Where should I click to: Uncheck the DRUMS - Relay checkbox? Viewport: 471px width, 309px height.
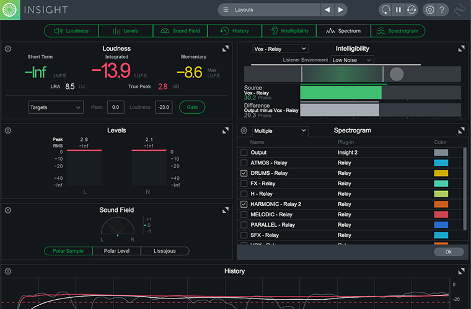(x=244, y=174)
